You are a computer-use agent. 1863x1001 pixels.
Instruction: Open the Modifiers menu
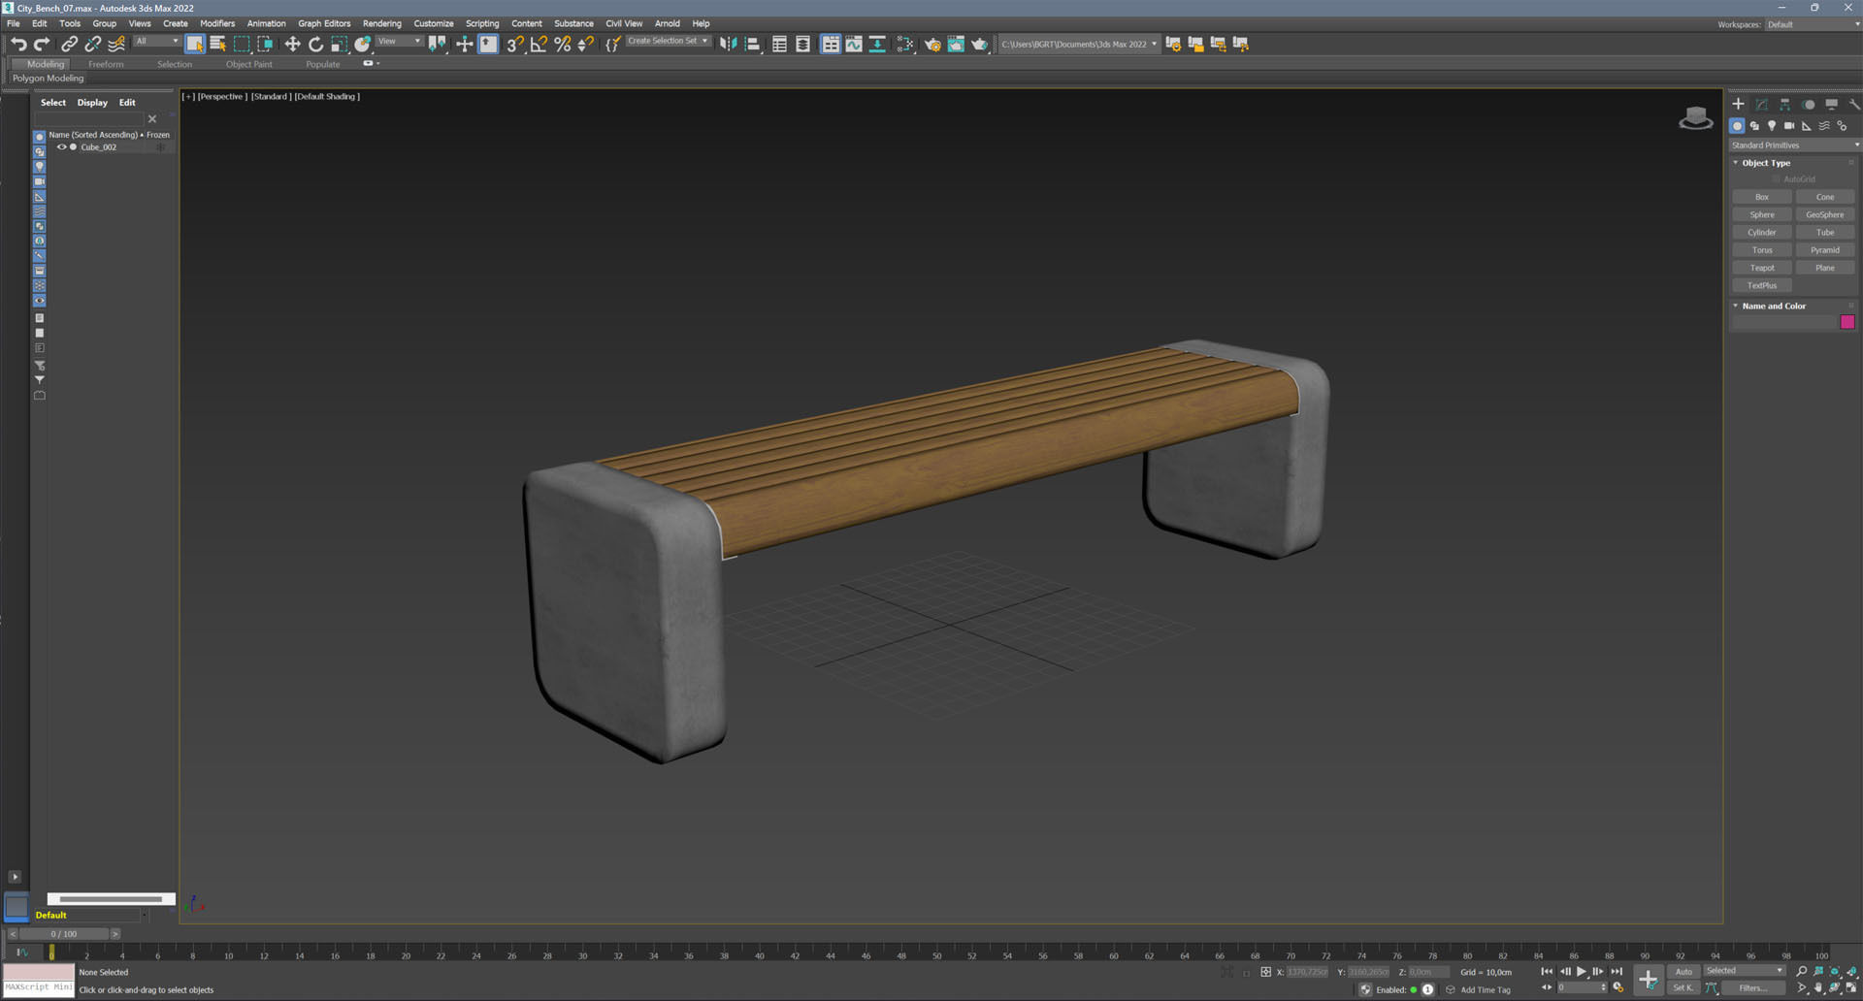coord(217,23)
